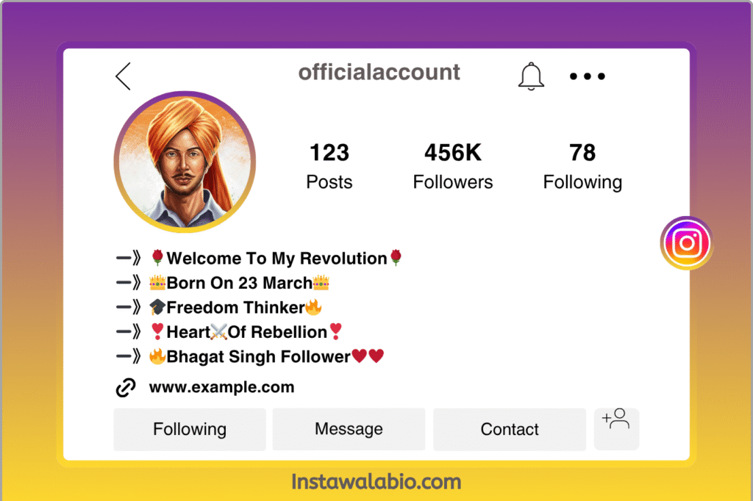Screen dimensions: 753x501
Task: Click the Contact button
Action: click(x=510, y=429)
